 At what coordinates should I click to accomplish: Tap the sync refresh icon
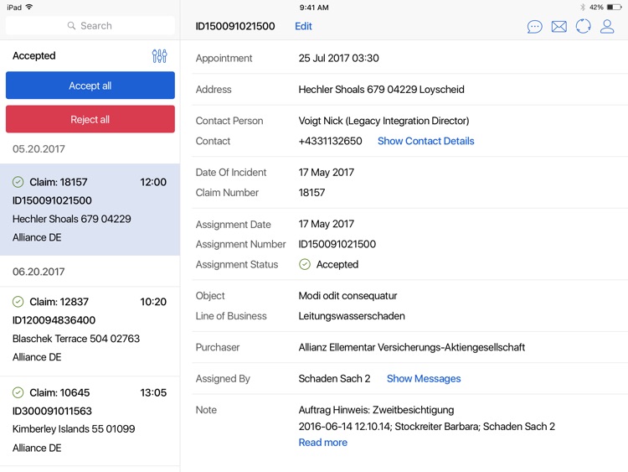tap(583, 27)
